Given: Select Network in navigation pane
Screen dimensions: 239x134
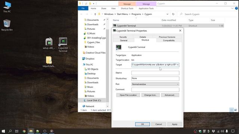Looking at the screenshot, I should pyautogui.click(x=88, y=106).
